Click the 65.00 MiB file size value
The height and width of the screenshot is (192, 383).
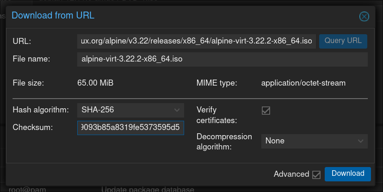(x=95, y=83)
